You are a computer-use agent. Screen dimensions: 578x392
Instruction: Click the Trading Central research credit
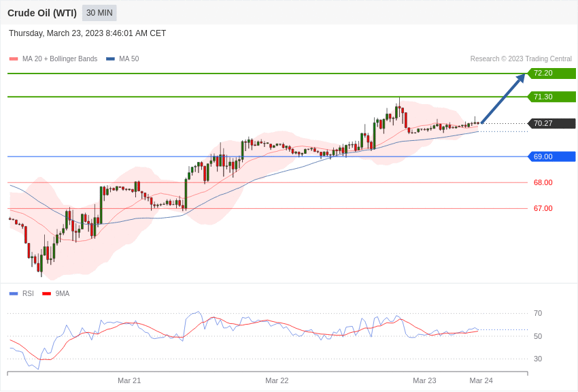(521, 59)
